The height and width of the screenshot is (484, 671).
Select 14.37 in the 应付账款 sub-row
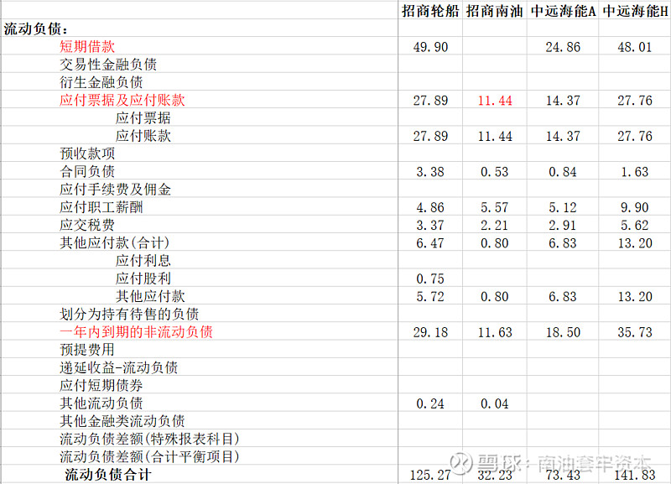563,136
